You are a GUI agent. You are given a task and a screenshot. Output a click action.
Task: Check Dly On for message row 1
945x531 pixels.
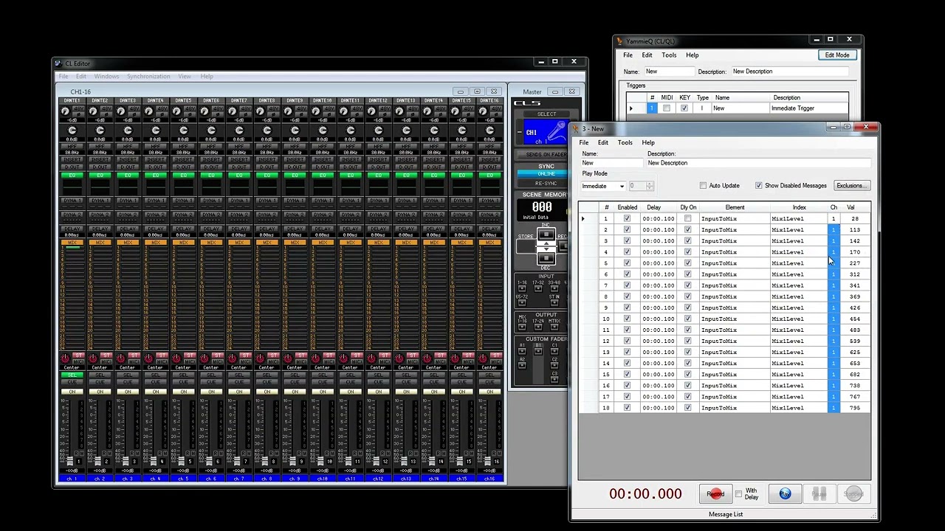pos(687,219)
